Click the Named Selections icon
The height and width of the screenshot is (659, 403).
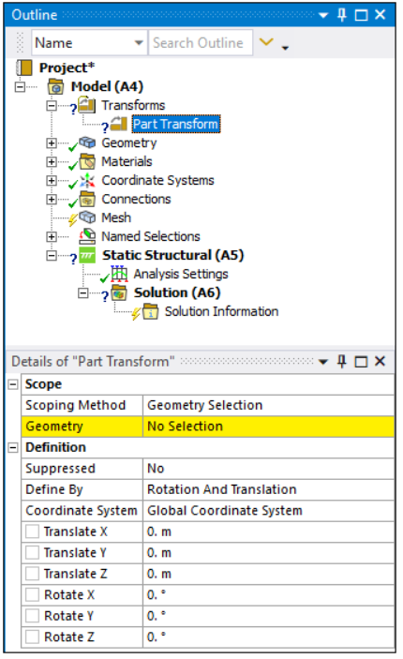tap(87, 236)
